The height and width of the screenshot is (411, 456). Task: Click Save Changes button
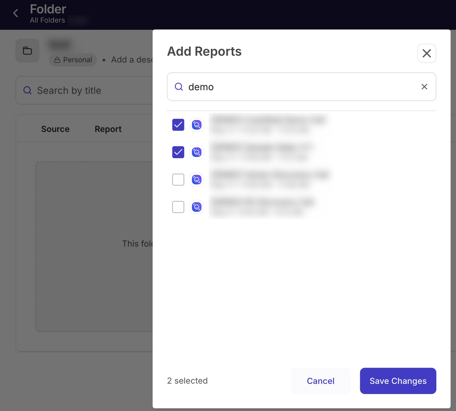tap(398, 381)
